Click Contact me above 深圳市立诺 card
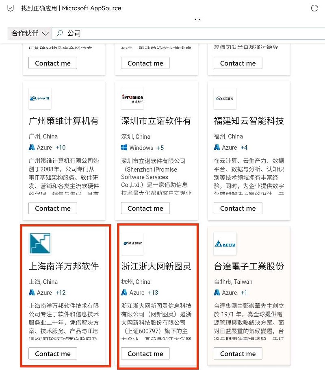The width and height of the screenshot is (325, 370). 145,63
